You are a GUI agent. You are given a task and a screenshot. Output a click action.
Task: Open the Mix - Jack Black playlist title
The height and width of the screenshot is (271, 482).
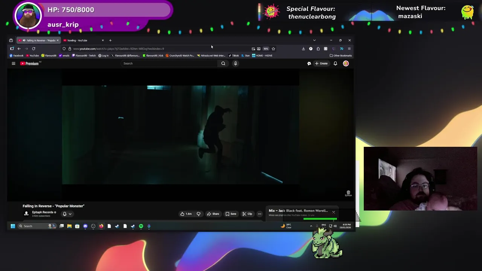[298, 211]
